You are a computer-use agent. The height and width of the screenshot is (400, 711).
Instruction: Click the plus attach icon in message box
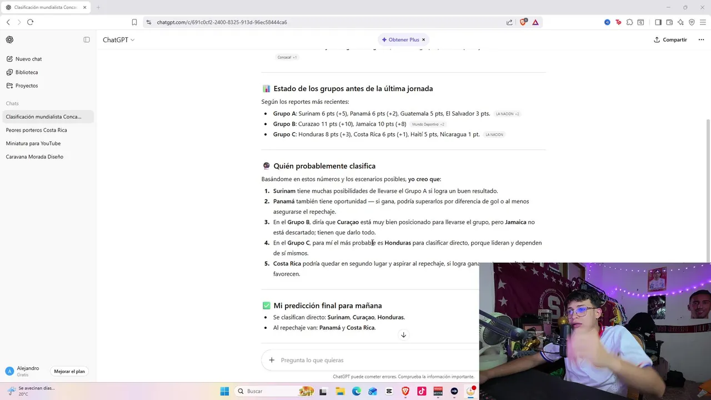pyautogui.click(x=272, y=360)
